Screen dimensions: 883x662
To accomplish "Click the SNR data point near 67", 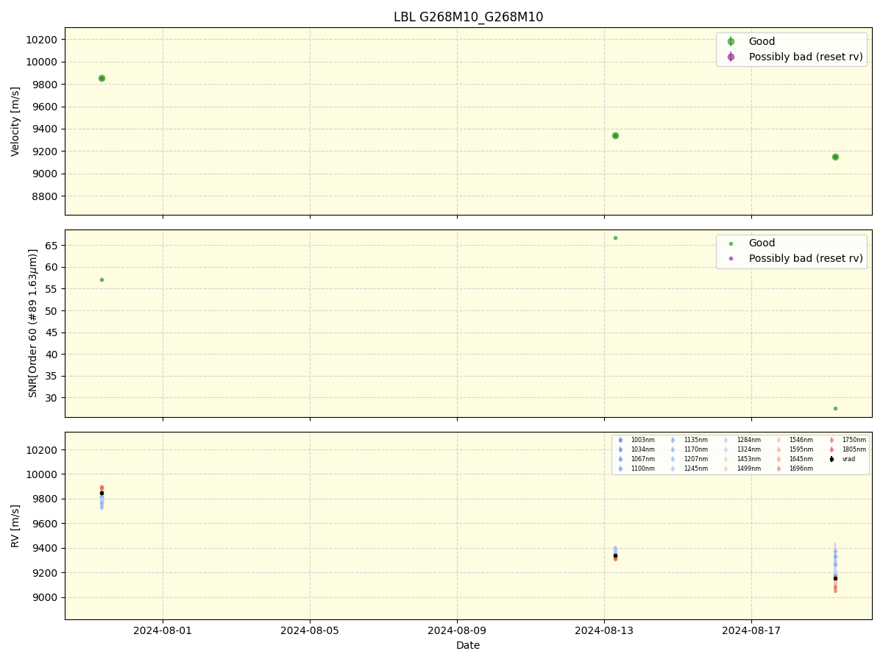I will 615,238.
